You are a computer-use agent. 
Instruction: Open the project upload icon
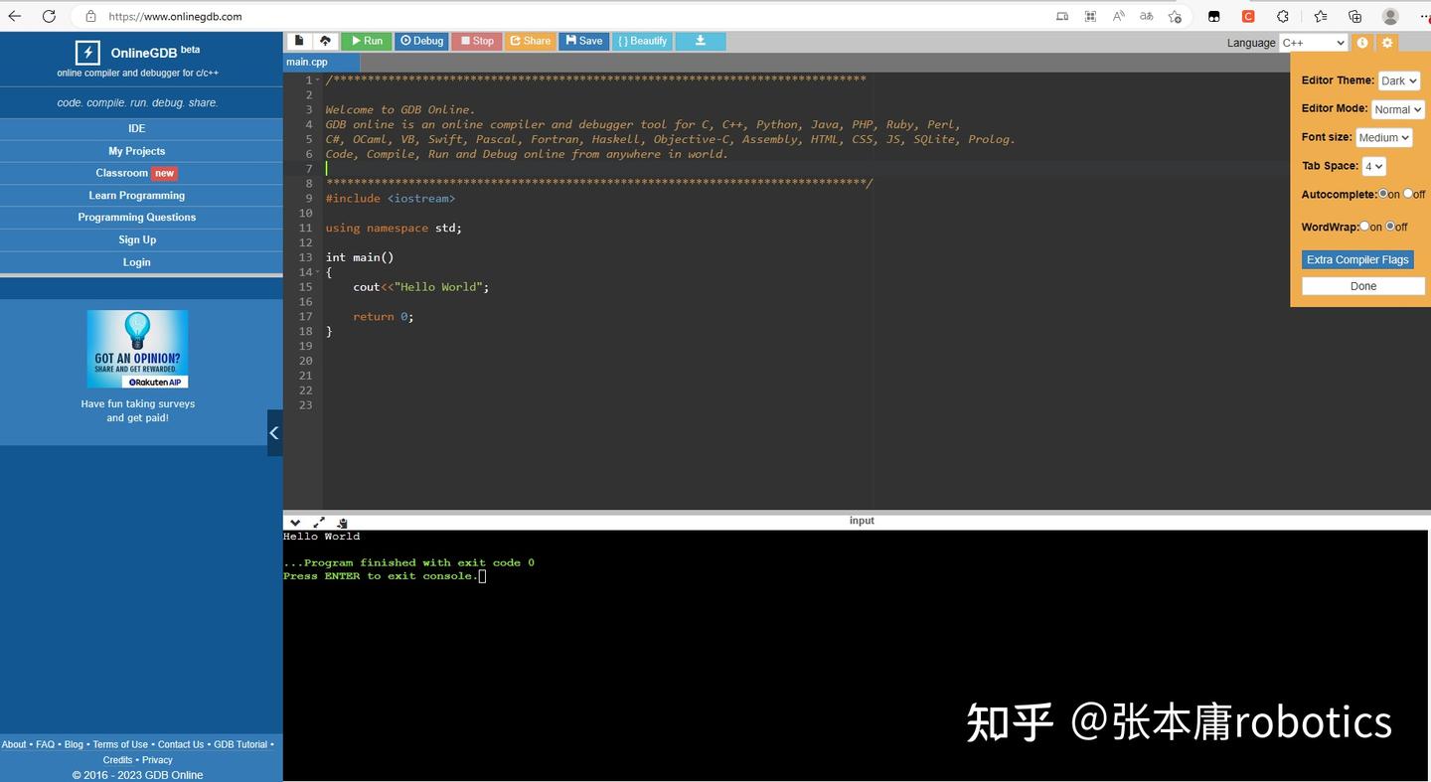coord(326,41)
